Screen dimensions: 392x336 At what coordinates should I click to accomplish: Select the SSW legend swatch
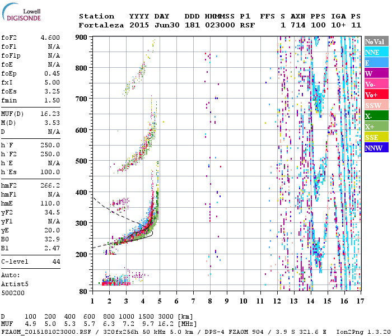click(376, 105)
